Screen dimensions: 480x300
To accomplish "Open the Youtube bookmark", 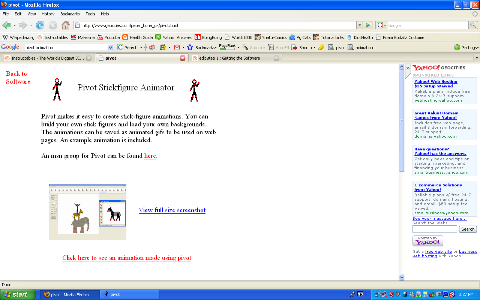I will click(108, 37).
